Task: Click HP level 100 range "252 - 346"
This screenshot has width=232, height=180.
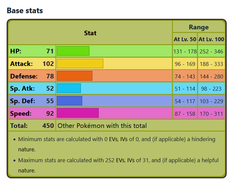Action: pyautogui.click(x=211, y=51)
